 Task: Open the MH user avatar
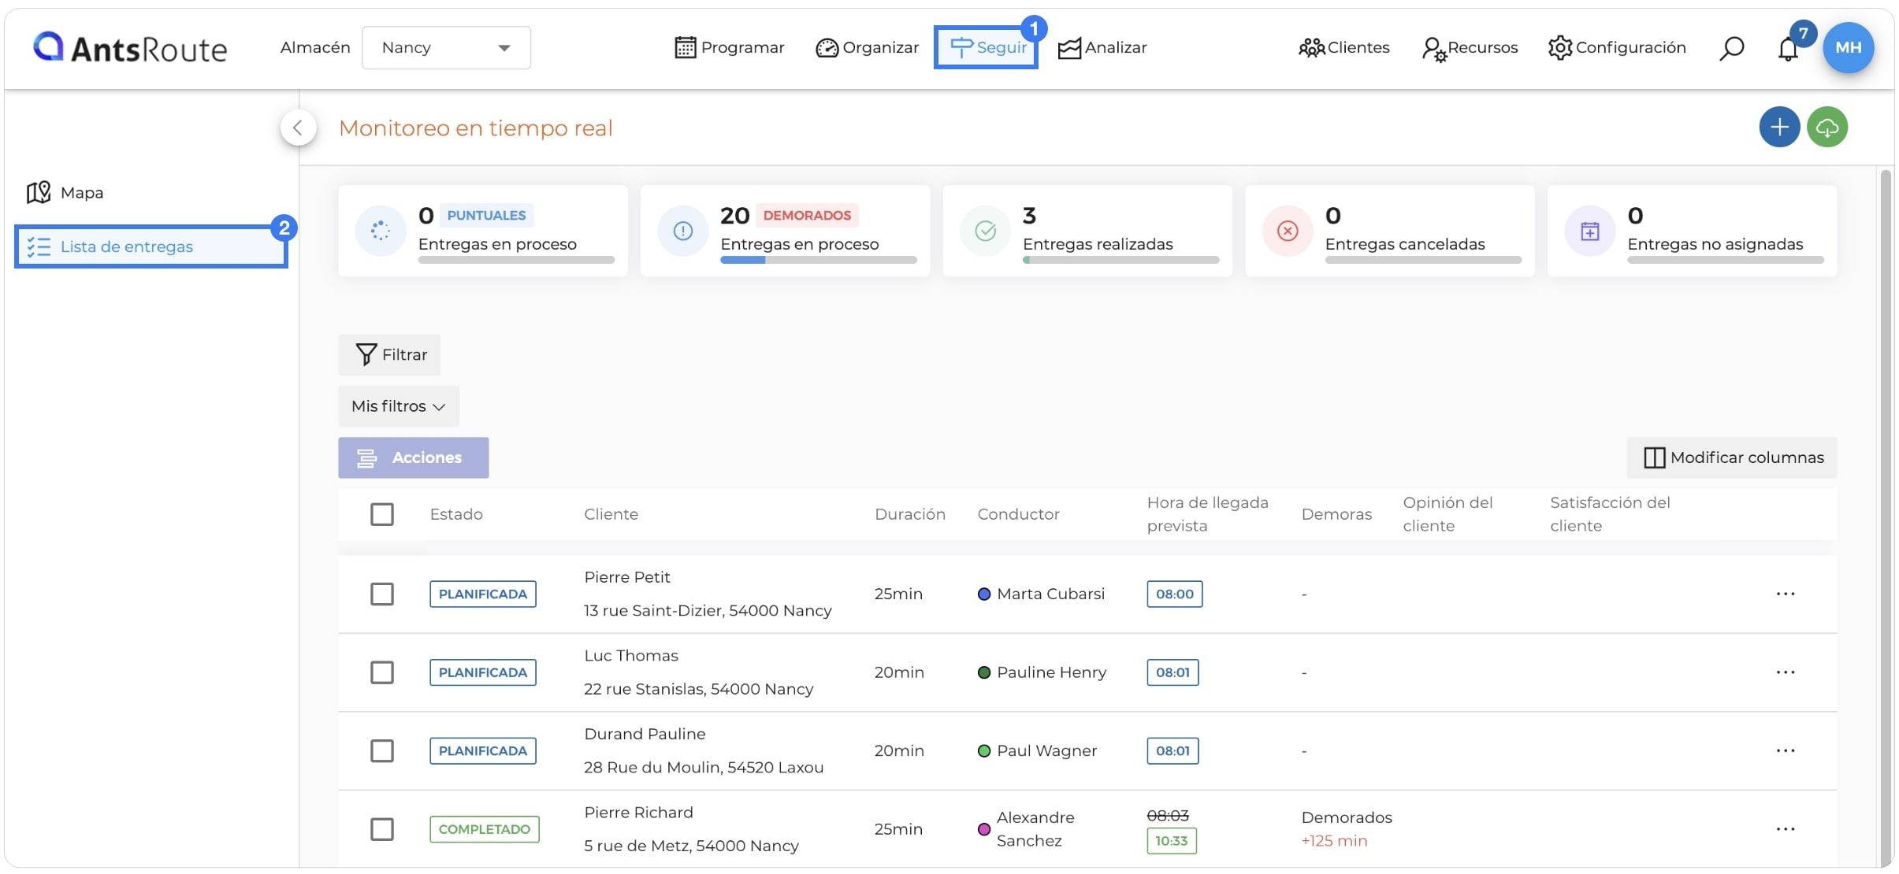[1848, 47]
